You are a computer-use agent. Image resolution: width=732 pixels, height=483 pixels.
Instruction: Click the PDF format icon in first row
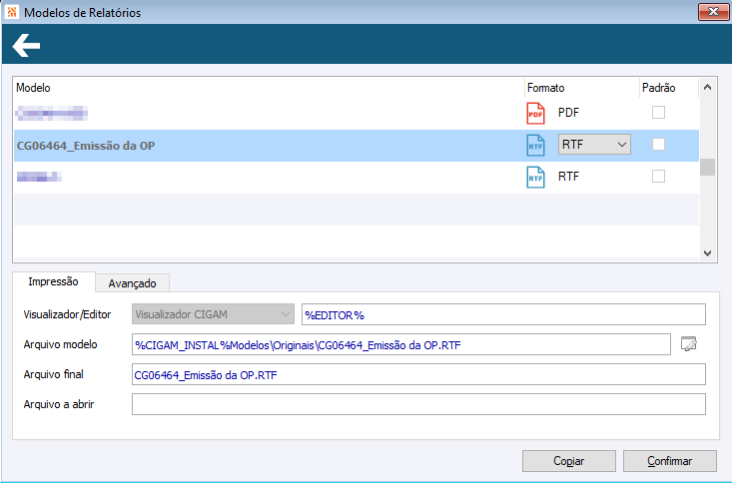(535, 113)
